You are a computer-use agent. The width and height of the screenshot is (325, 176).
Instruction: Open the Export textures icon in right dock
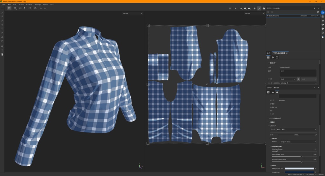click(x=323, y=12)
